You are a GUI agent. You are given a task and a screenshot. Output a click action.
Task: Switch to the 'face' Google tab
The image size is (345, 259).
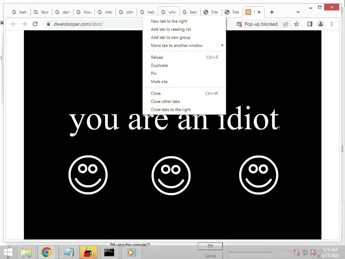tap(41, 12)
